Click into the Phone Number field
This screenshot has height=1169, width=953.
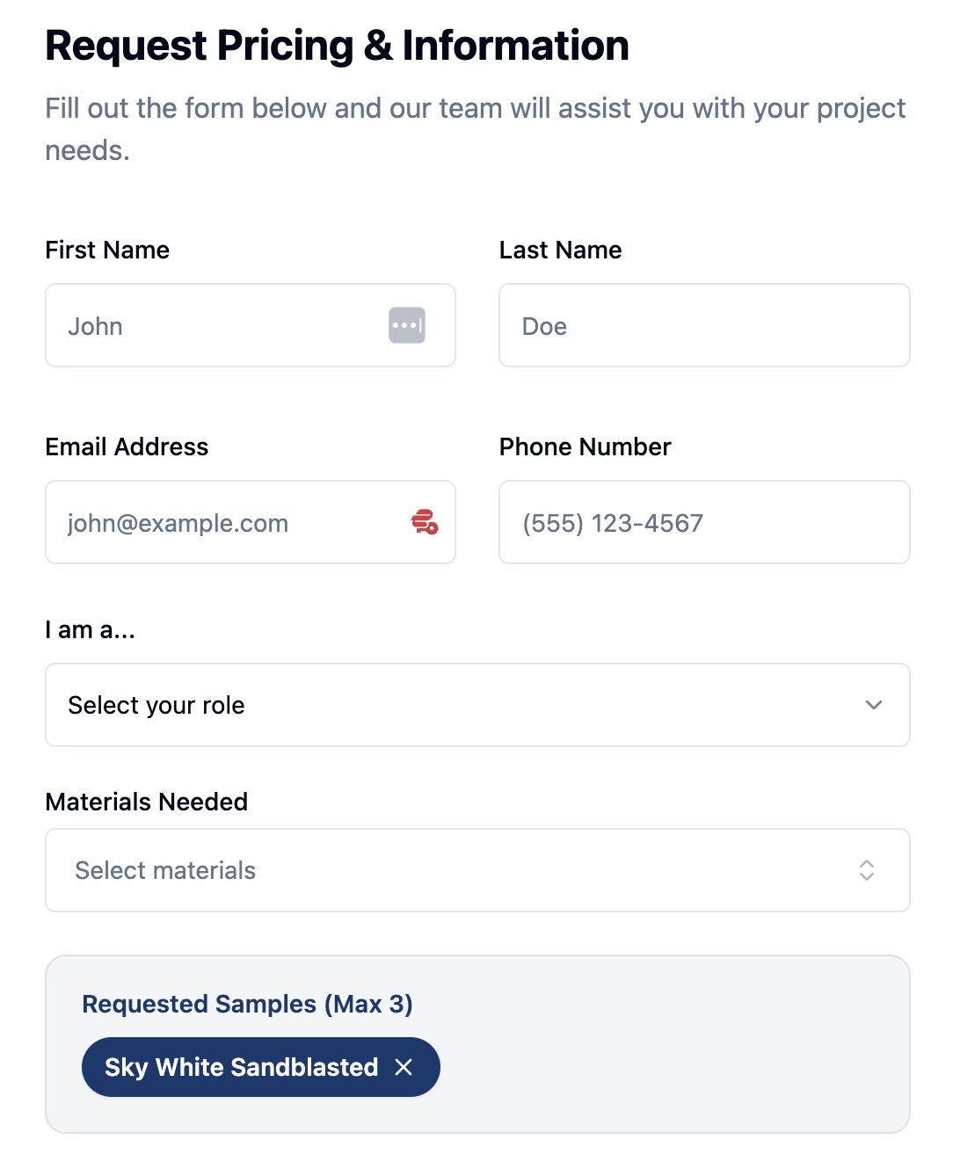click(x=704, y=522)
